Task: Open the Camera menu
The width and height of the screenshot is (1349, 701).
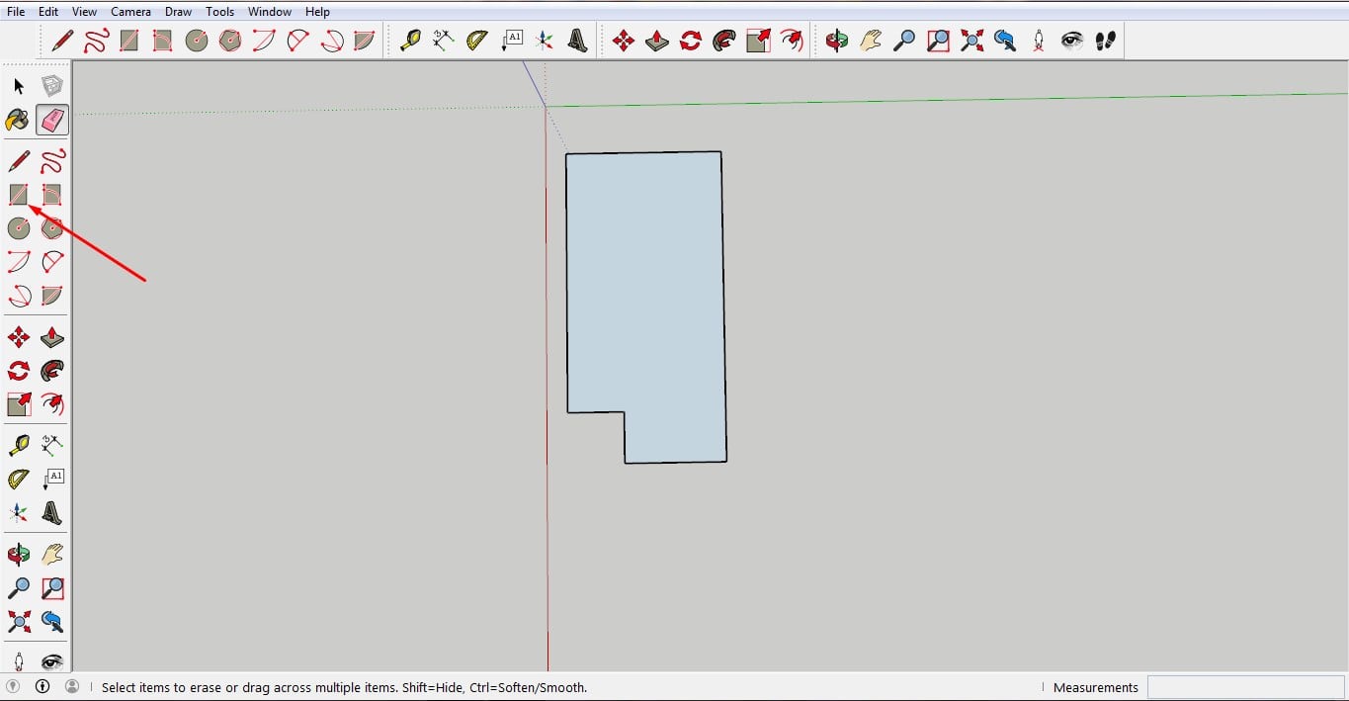Action: coord(130,12)
